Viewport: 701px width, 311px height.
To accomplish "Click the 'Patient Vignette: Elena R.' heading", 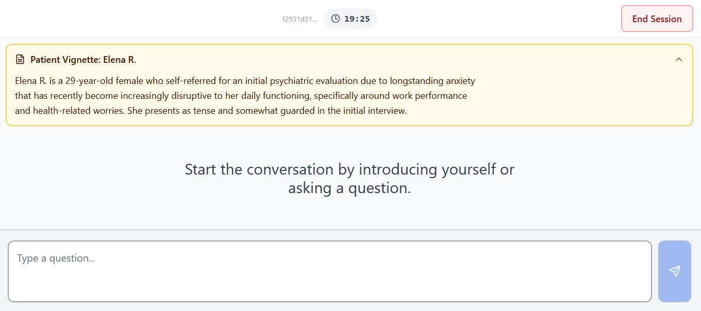I will pyautogui.click(x=83, y=60).
